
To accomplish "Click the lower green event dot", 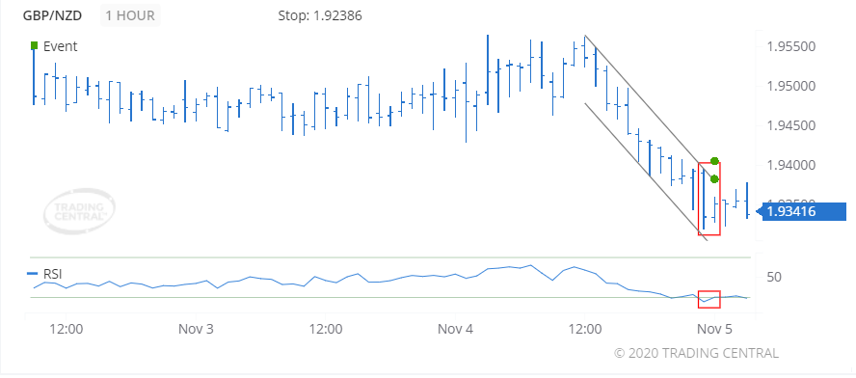I will click(714, 178).
